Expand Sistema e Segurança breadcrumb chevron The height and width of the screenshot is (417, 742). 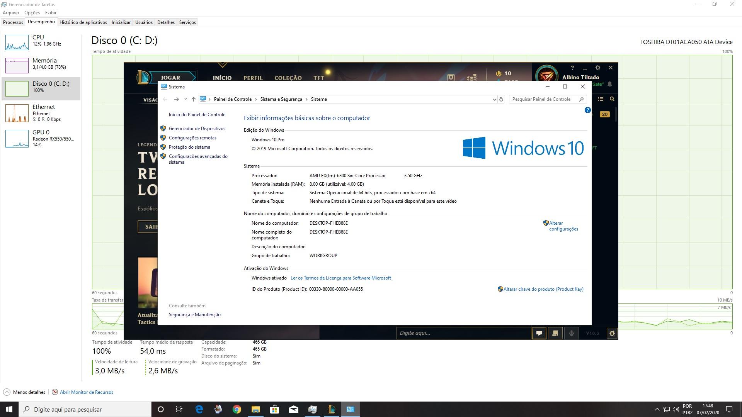tap(306, 99)
